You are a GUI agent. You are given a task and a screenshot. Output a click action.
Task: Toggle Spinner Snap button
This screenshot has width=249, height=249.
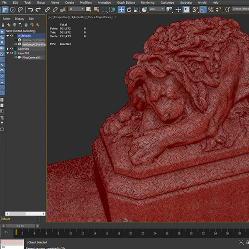218,10
